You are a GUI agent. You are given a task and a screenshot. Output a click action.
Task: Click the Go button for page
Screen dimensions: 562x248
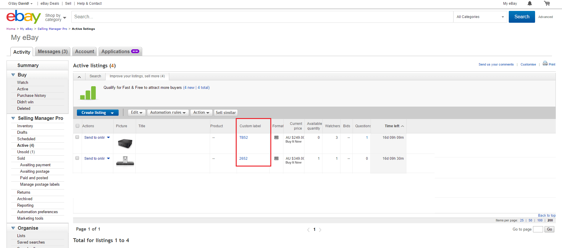pyautogui.click(x=549, y=229)
